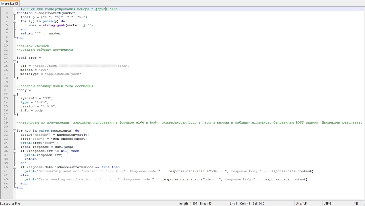Click the comment '--создаем таблицу аргументов'
Screen dimensions: 365x206
coord(45,50)
